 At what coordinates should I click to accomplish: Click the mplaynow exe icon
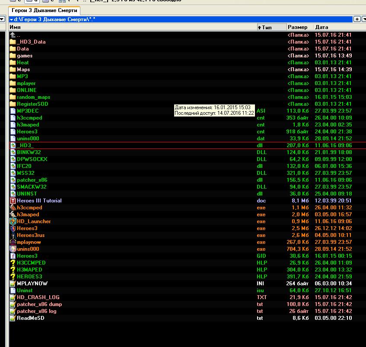click(x=13, y=242)
